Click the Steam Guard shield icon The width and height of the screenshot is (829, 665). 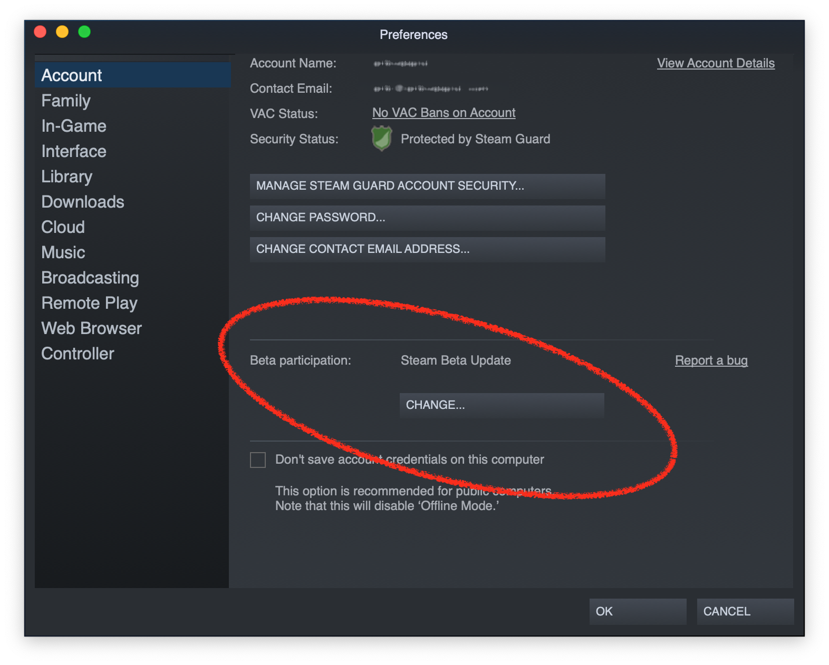coord(381,139)
